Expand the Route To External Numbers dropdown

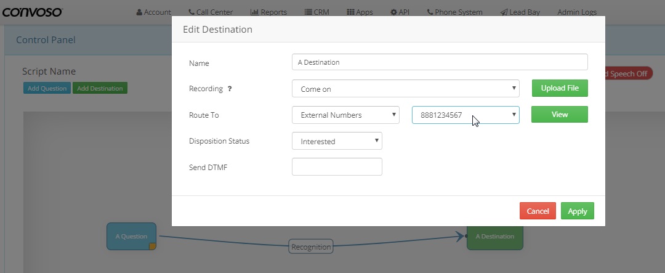345,115
